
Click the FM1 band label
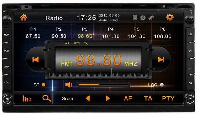(67, 64)
